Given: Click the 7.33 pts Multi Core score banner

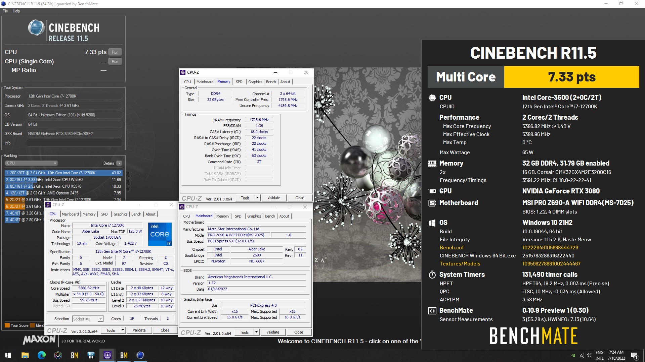Looking at the screenshot, I should click(571, 77).
